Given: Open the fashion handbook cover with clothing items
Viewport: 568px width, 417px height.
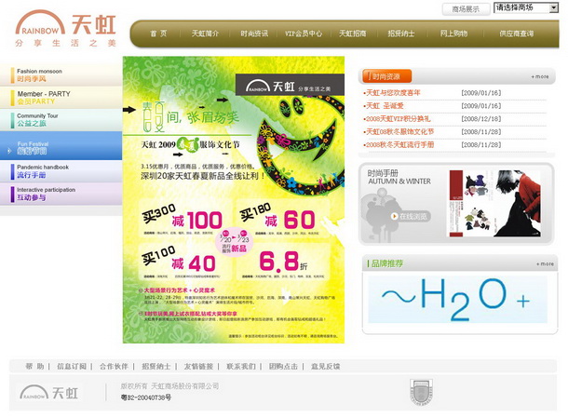Looking at the screenshot, I should click(x=472, y=204).
